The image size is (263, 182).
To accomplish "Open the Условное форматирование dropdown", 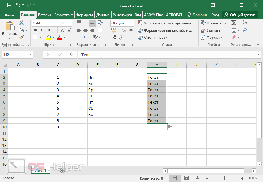I will point(166,23).
